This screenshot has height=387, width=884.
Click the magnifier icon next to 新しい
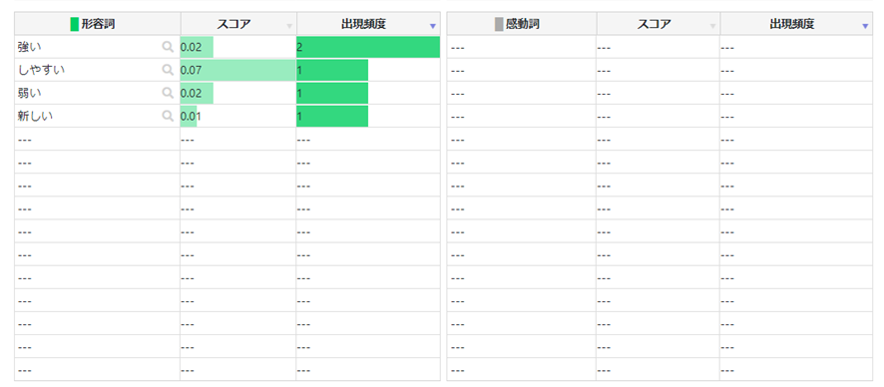[168, 116]
